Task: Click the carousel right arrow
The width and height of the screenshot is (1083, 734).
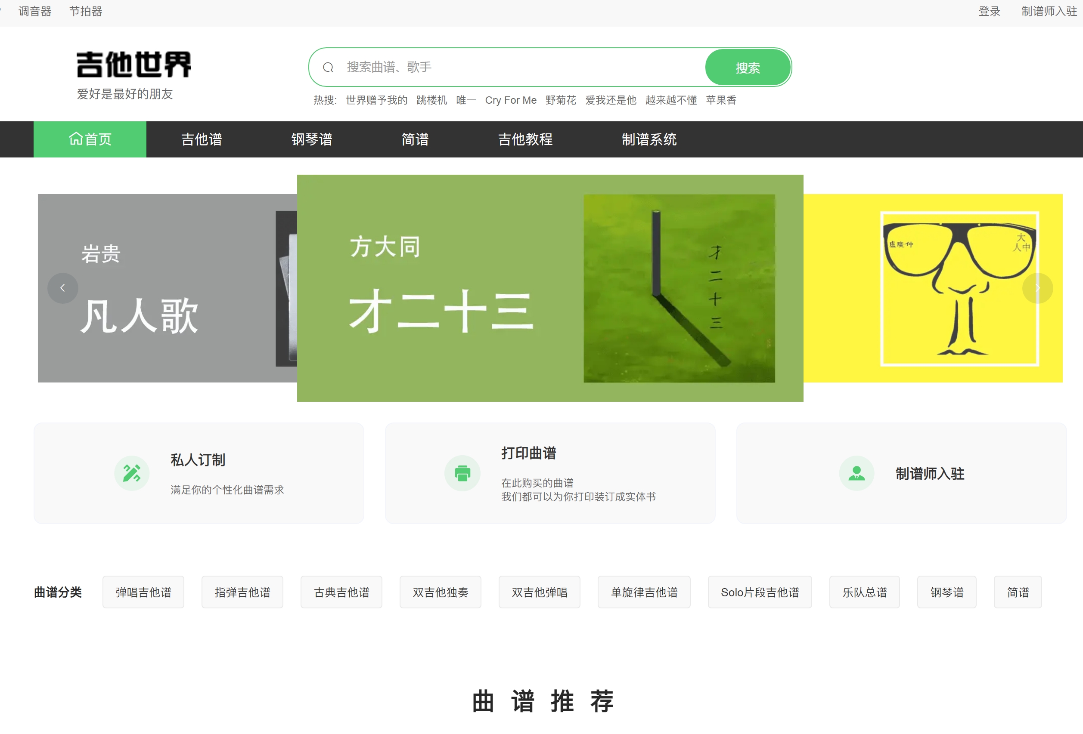Action: 1037,288
